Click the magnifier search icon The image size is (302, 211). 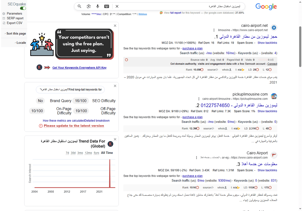point(79,6)
